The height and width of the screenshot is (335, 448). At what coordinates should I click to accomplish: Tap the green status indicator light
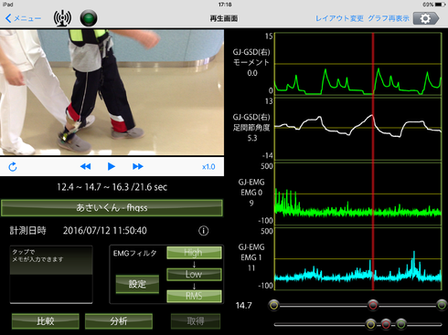[x=89, y=18]
